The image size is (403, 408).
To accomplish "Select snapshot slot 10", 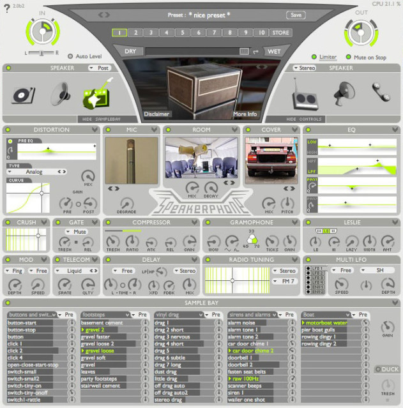I will click(x=261, y=33).
